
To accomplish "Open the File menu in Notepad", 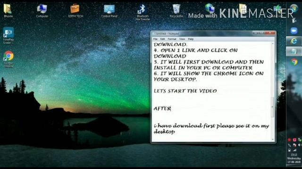I will point(155,39).
